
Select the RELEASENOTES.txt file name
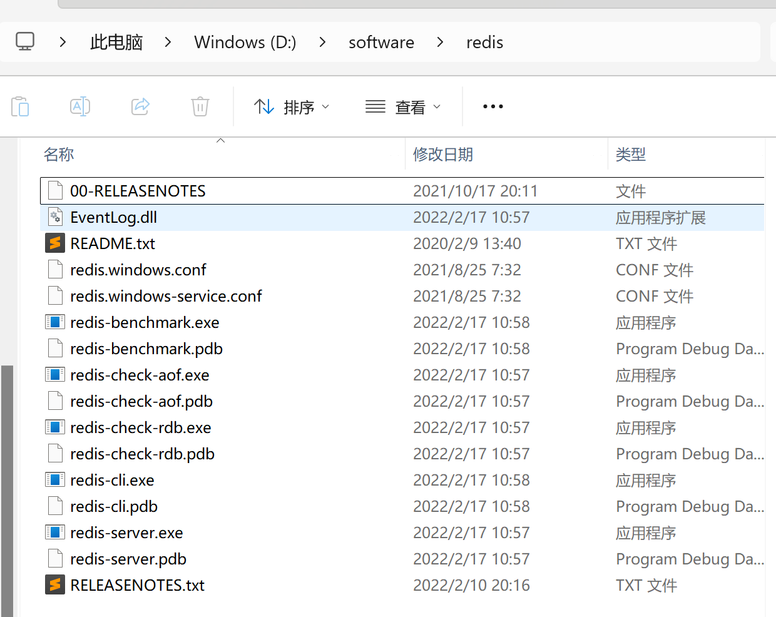point(138,585)
